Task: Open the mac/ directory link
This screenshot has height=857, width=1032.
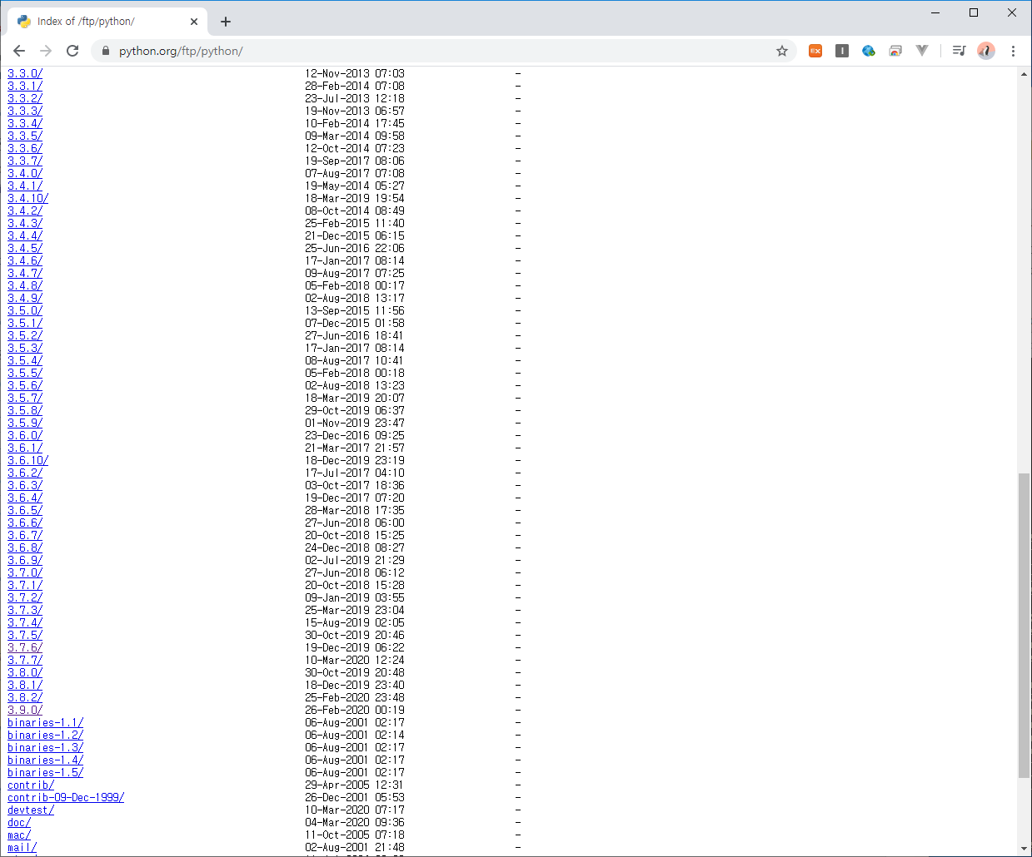Action: pos(19,835)
